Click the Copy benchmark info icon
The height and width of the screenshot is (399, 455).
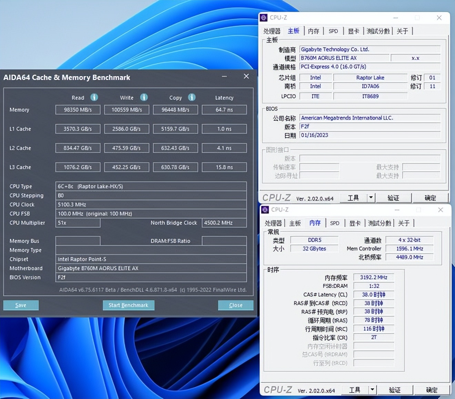pos(192,98)
